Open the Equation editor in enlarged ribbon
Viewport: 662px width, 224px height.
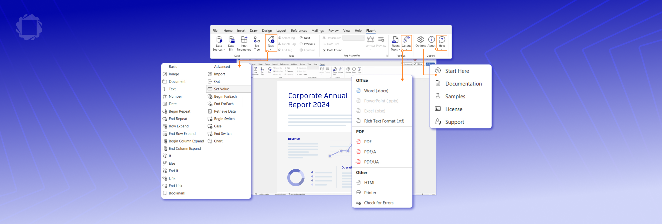pos(307,50)
